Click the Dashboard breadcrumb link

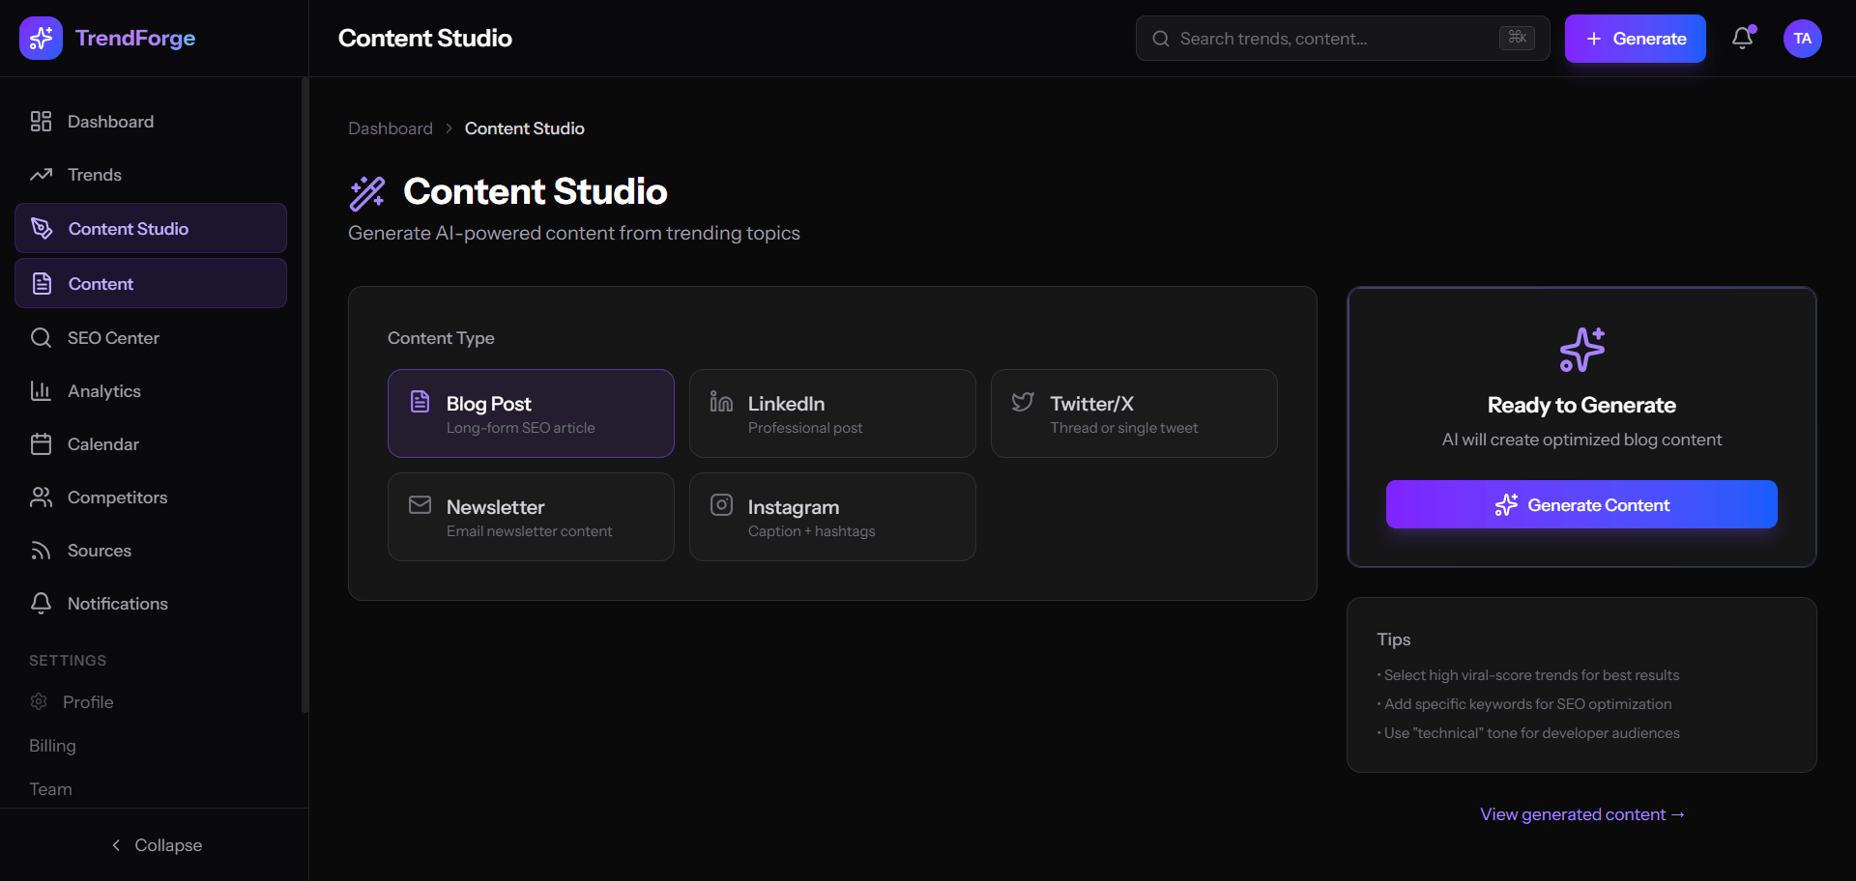coord(391,128)
